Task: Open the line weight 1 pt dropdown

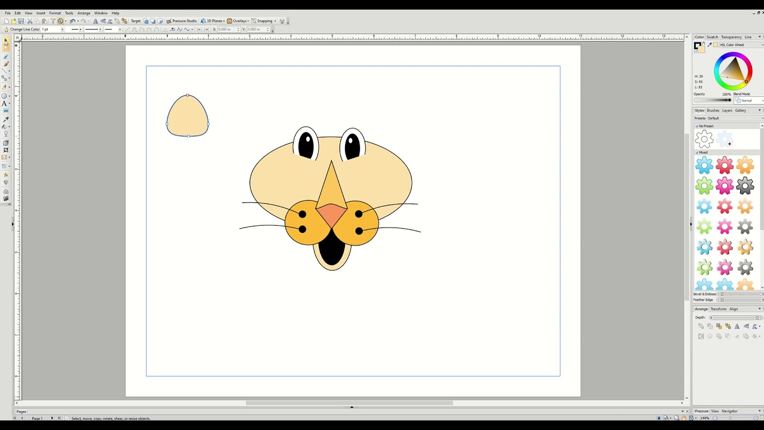Action: 62,29
